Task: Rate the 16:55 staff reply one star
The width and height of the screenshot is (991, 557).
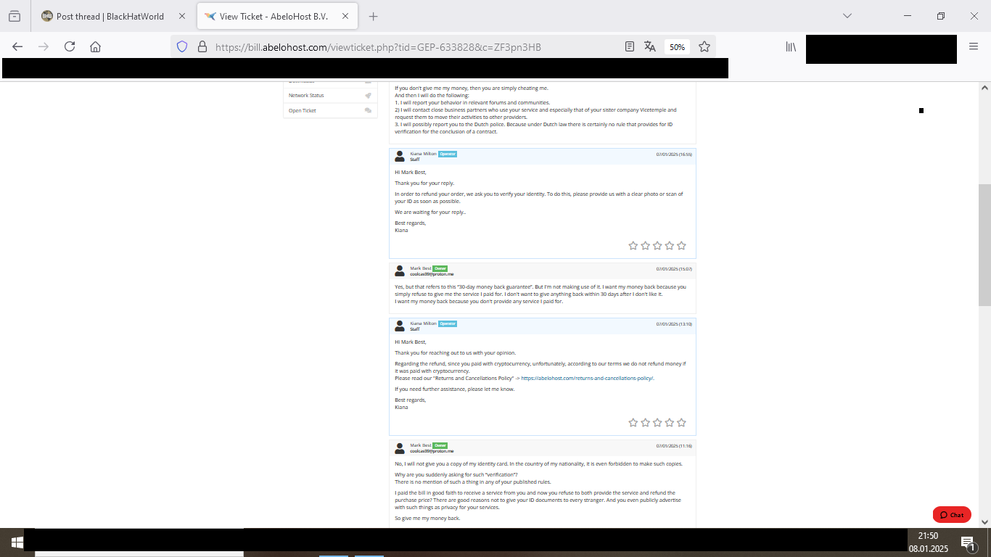Action: pos(633,246)
